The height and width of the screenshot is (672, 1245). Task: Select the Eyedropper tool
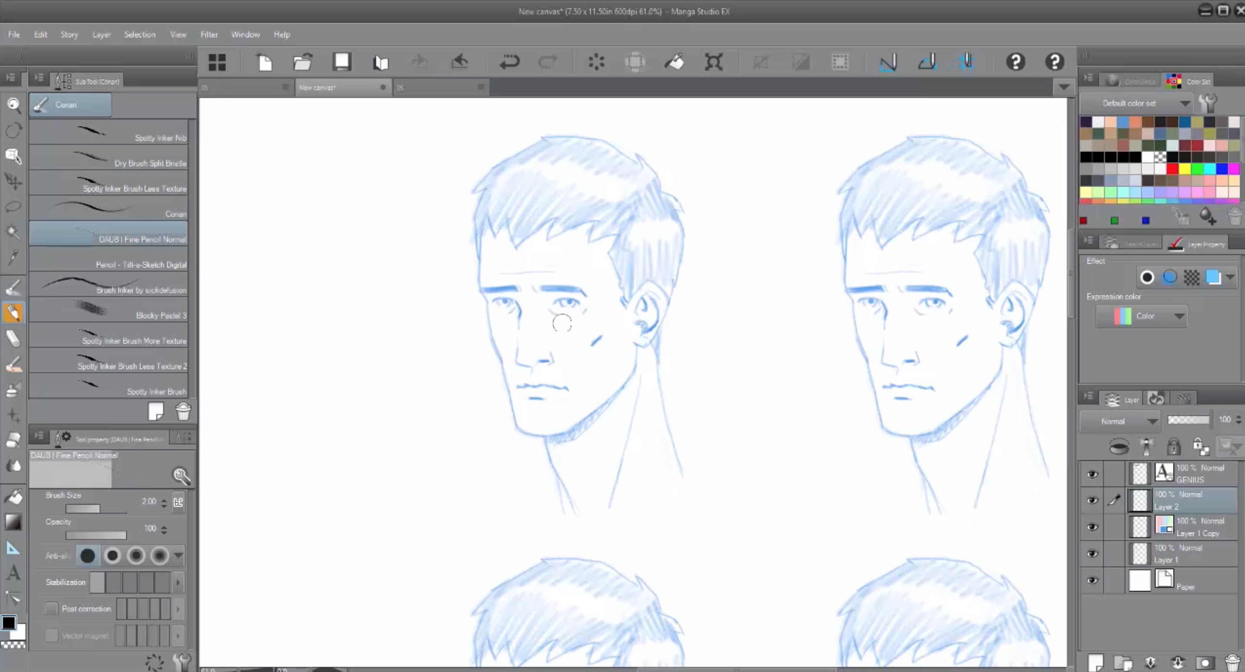(x=13, y=258)
